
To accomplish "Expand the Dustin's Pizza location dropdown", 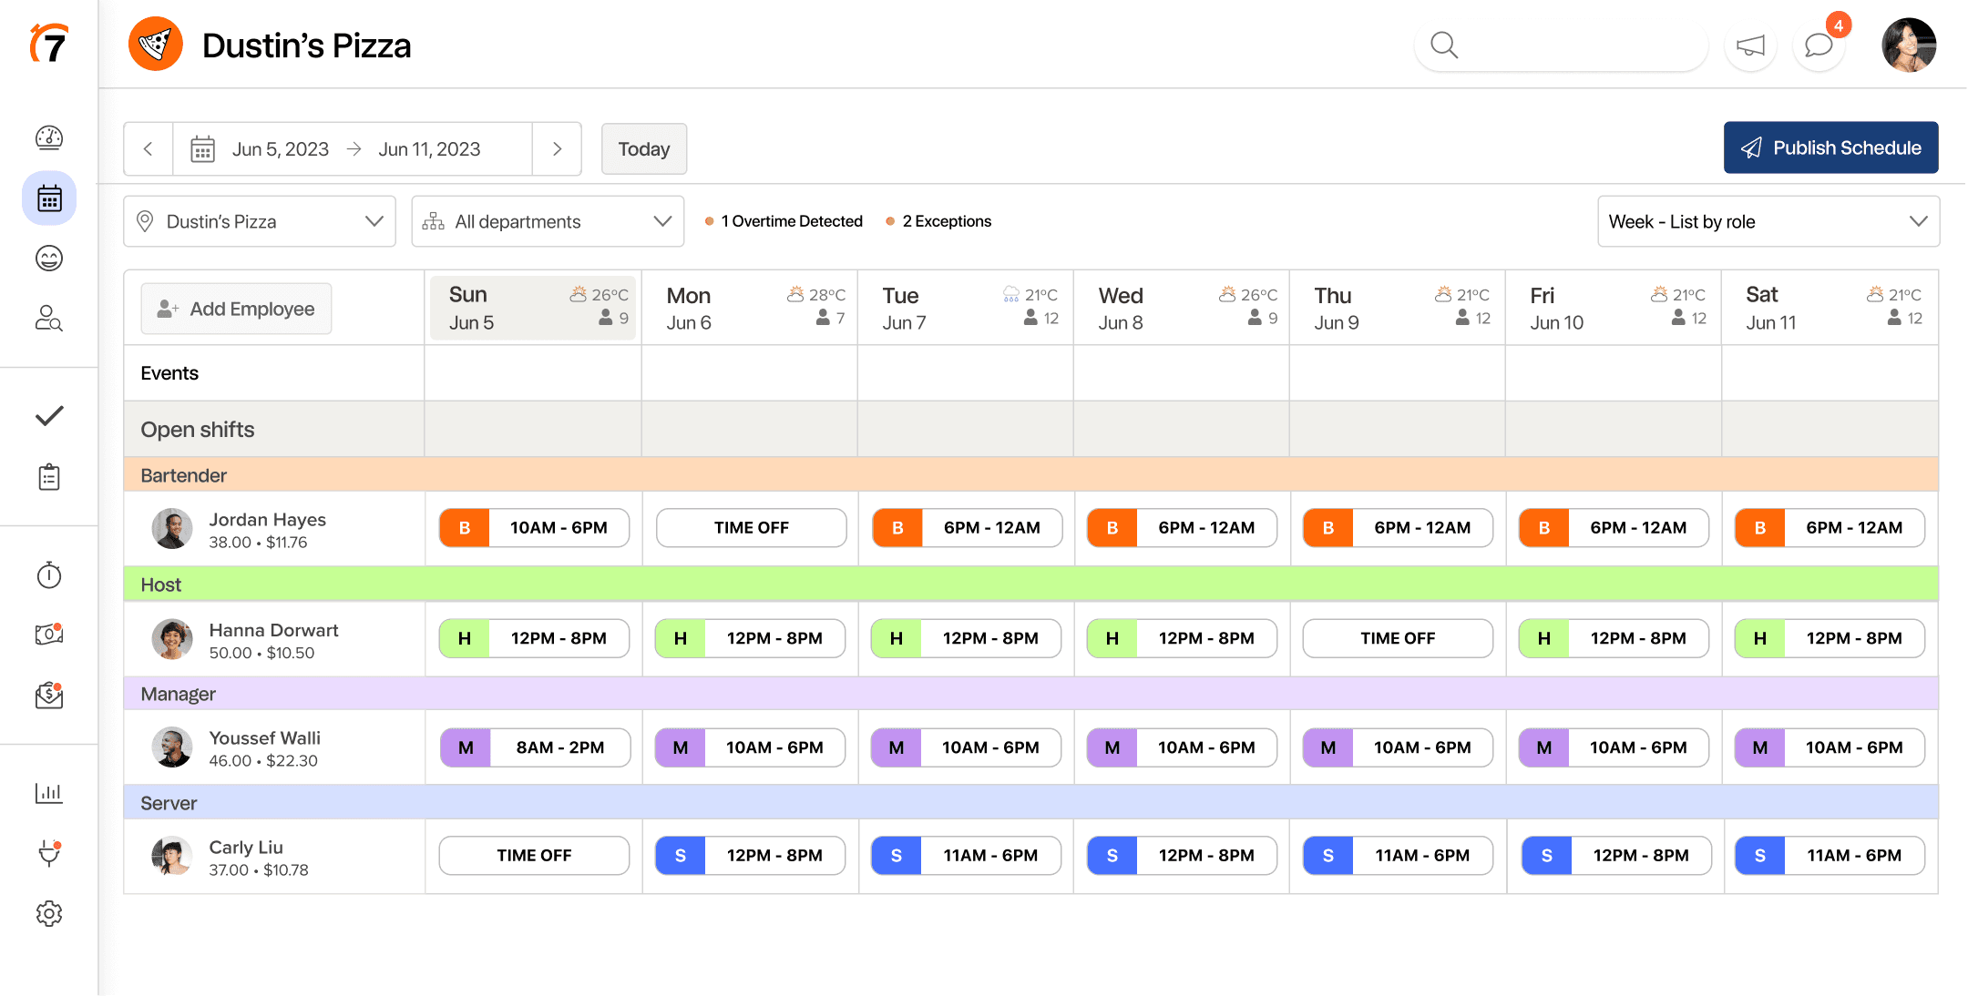I will (x=260, y=221).
